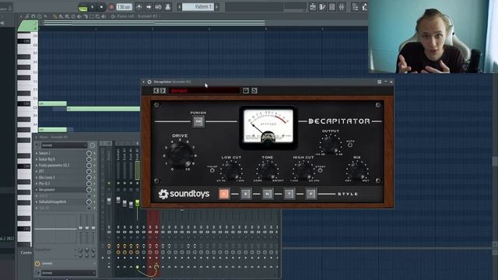
Task: Open the piano roll menu arrow
Action: (21, 16)
